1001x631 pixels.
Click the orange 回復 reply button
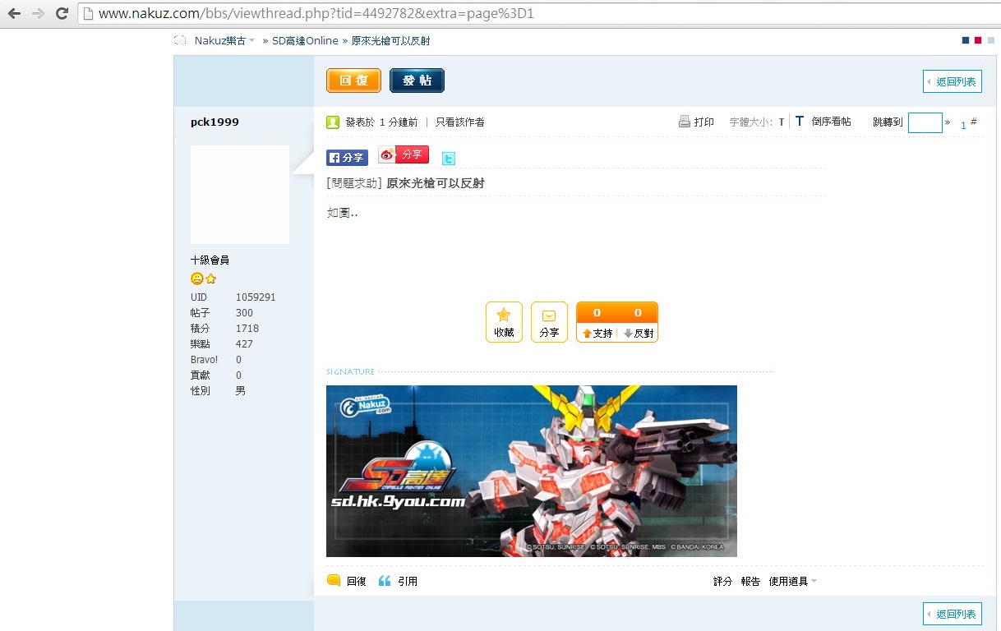[353, 81]
